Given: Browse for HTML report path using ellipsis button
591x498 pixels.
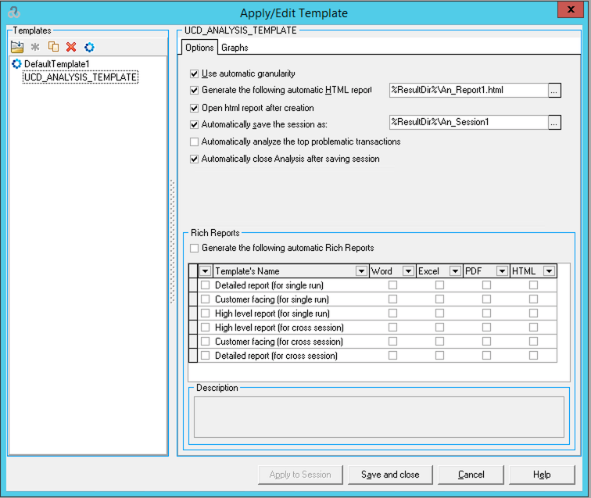Looking at the screenshot, I should [554, 90].
